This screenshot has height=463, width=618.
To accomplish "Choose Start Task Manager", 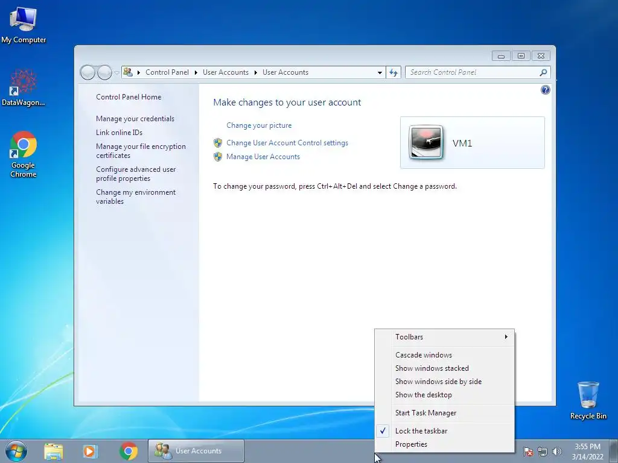I will coord(445,413).
